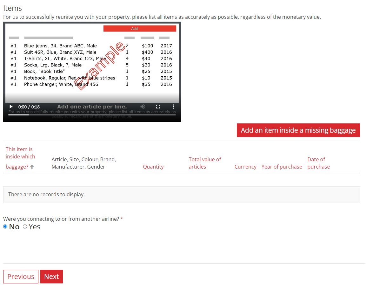366x292 pixels.
Task: Select Yes for connecting to another airline
Action: click(25, 226)
